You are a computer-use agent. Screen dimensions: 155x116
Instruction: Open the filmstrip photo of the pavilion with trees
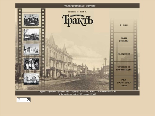[x=31, y=35]
